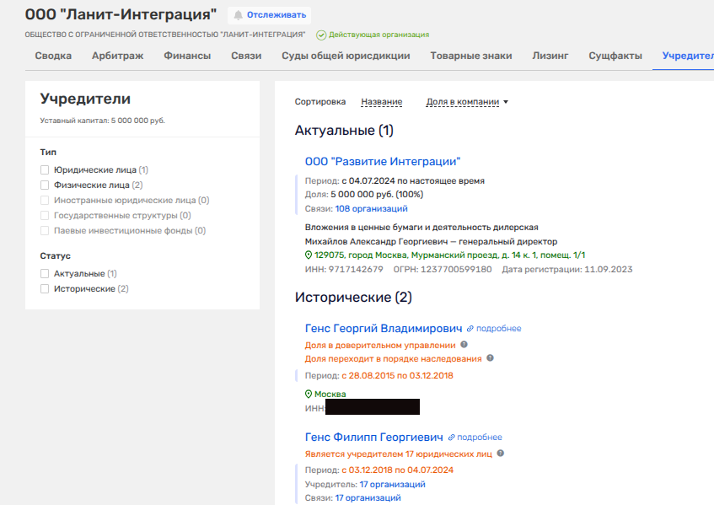Screen dimensions: 714x505
Task: Toggle the Актуальные status checkbox
Action: (x=45, y=274)
